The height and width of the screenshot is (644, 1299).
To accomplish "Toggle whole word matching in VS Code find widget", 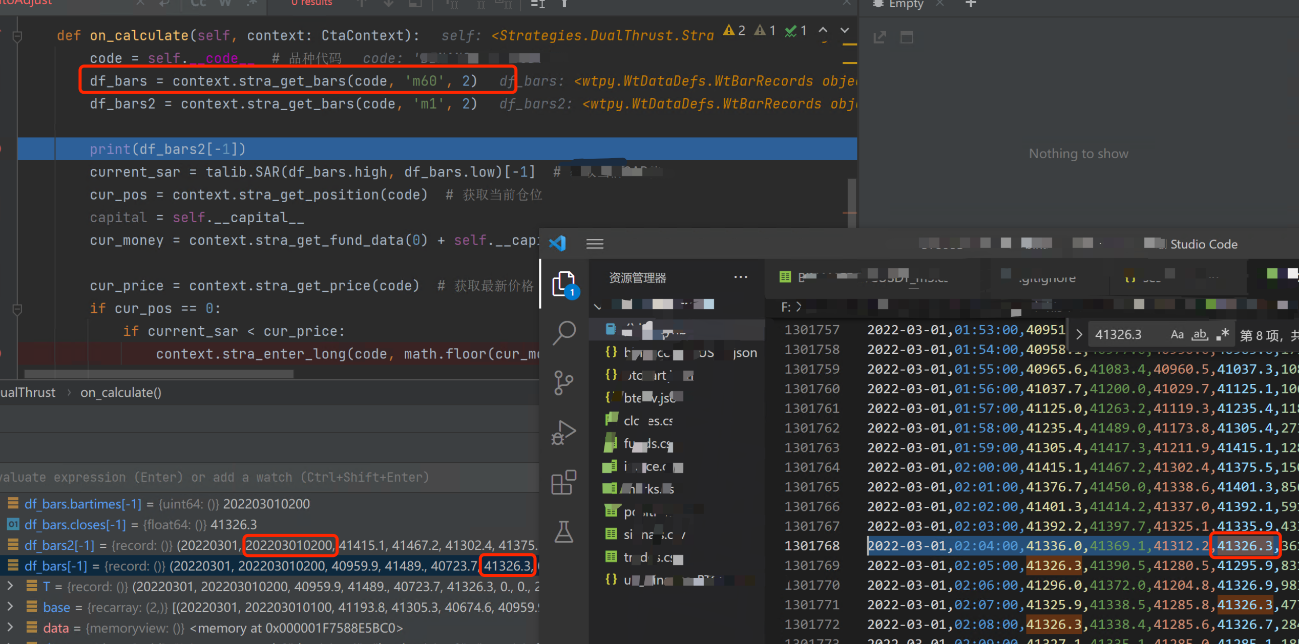I will coord(1200,334).
